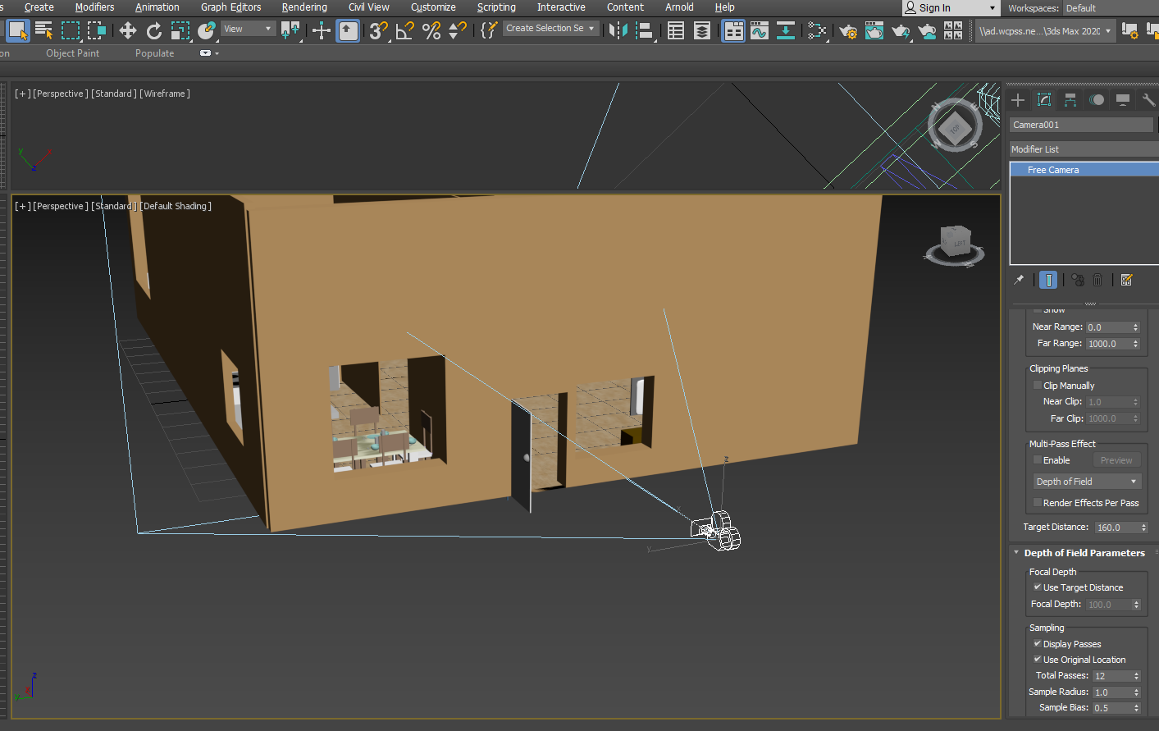Screen dimensions: 1159x731
Task: Open Render Setup dialog
Action: coord(848,31)
